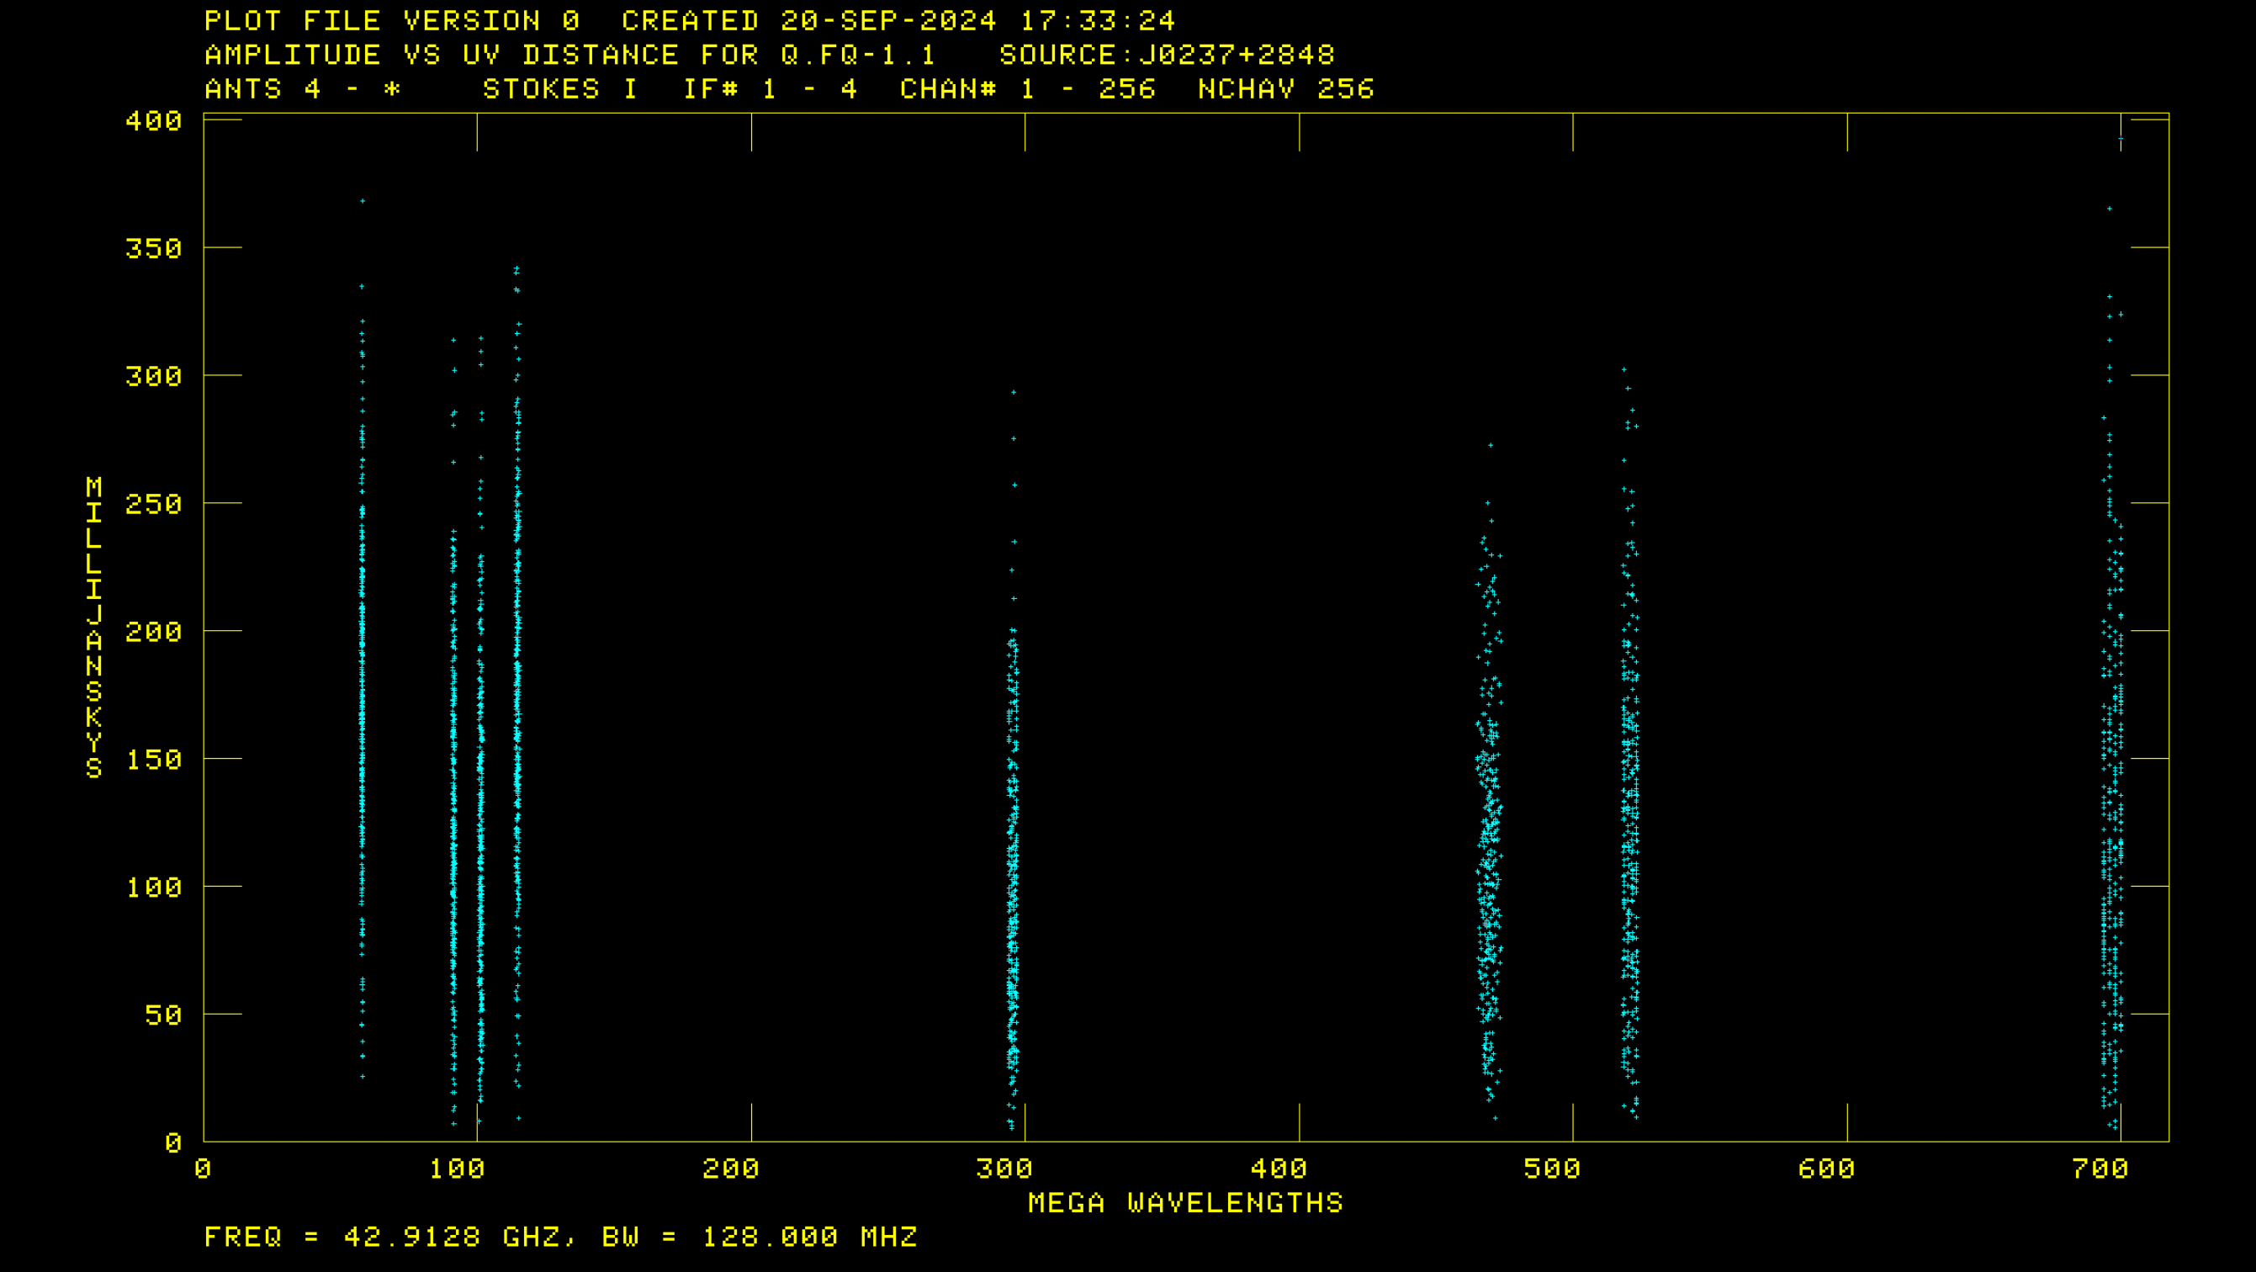Screen dimensions: 2256x1272
Task: Click the STOKES I label in header
Action: click(559, 89)
